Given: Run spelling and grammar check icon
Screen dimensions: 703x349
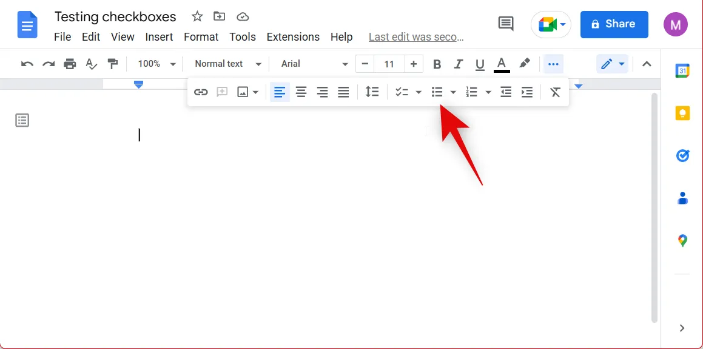Looking at the screenshot, I should 92,64.
